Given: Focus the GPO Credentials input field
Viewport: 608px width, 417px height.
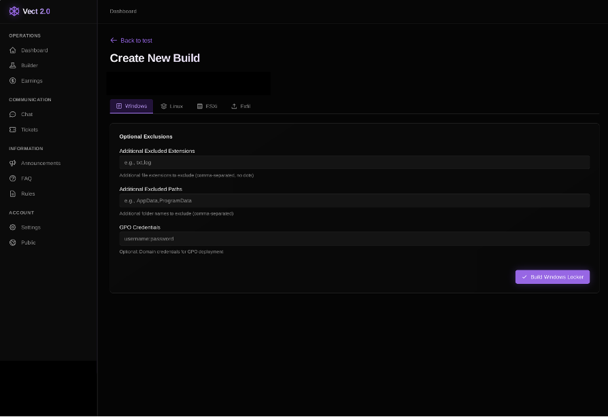Looking at the screenshot, I should pyautogui.click(x=354, y=239).
